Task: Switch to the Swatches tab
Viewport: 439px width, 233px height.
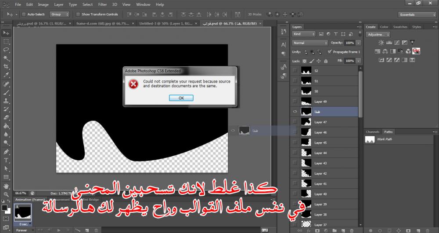Action: pos(400,27)
